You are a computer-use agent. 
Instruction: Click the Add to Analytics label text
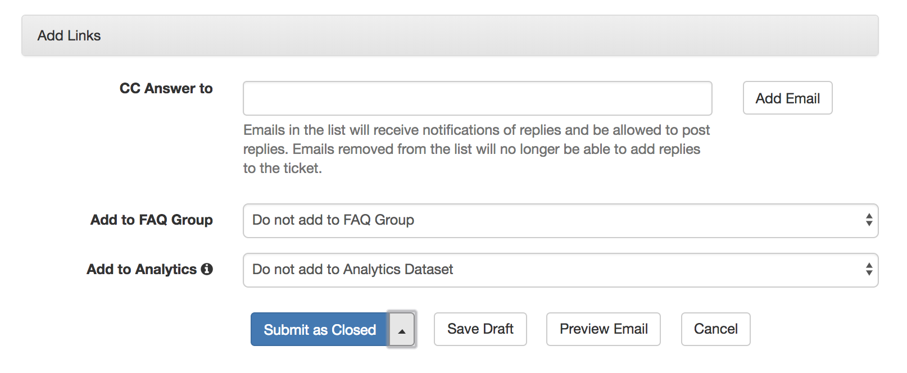[142, 270]
